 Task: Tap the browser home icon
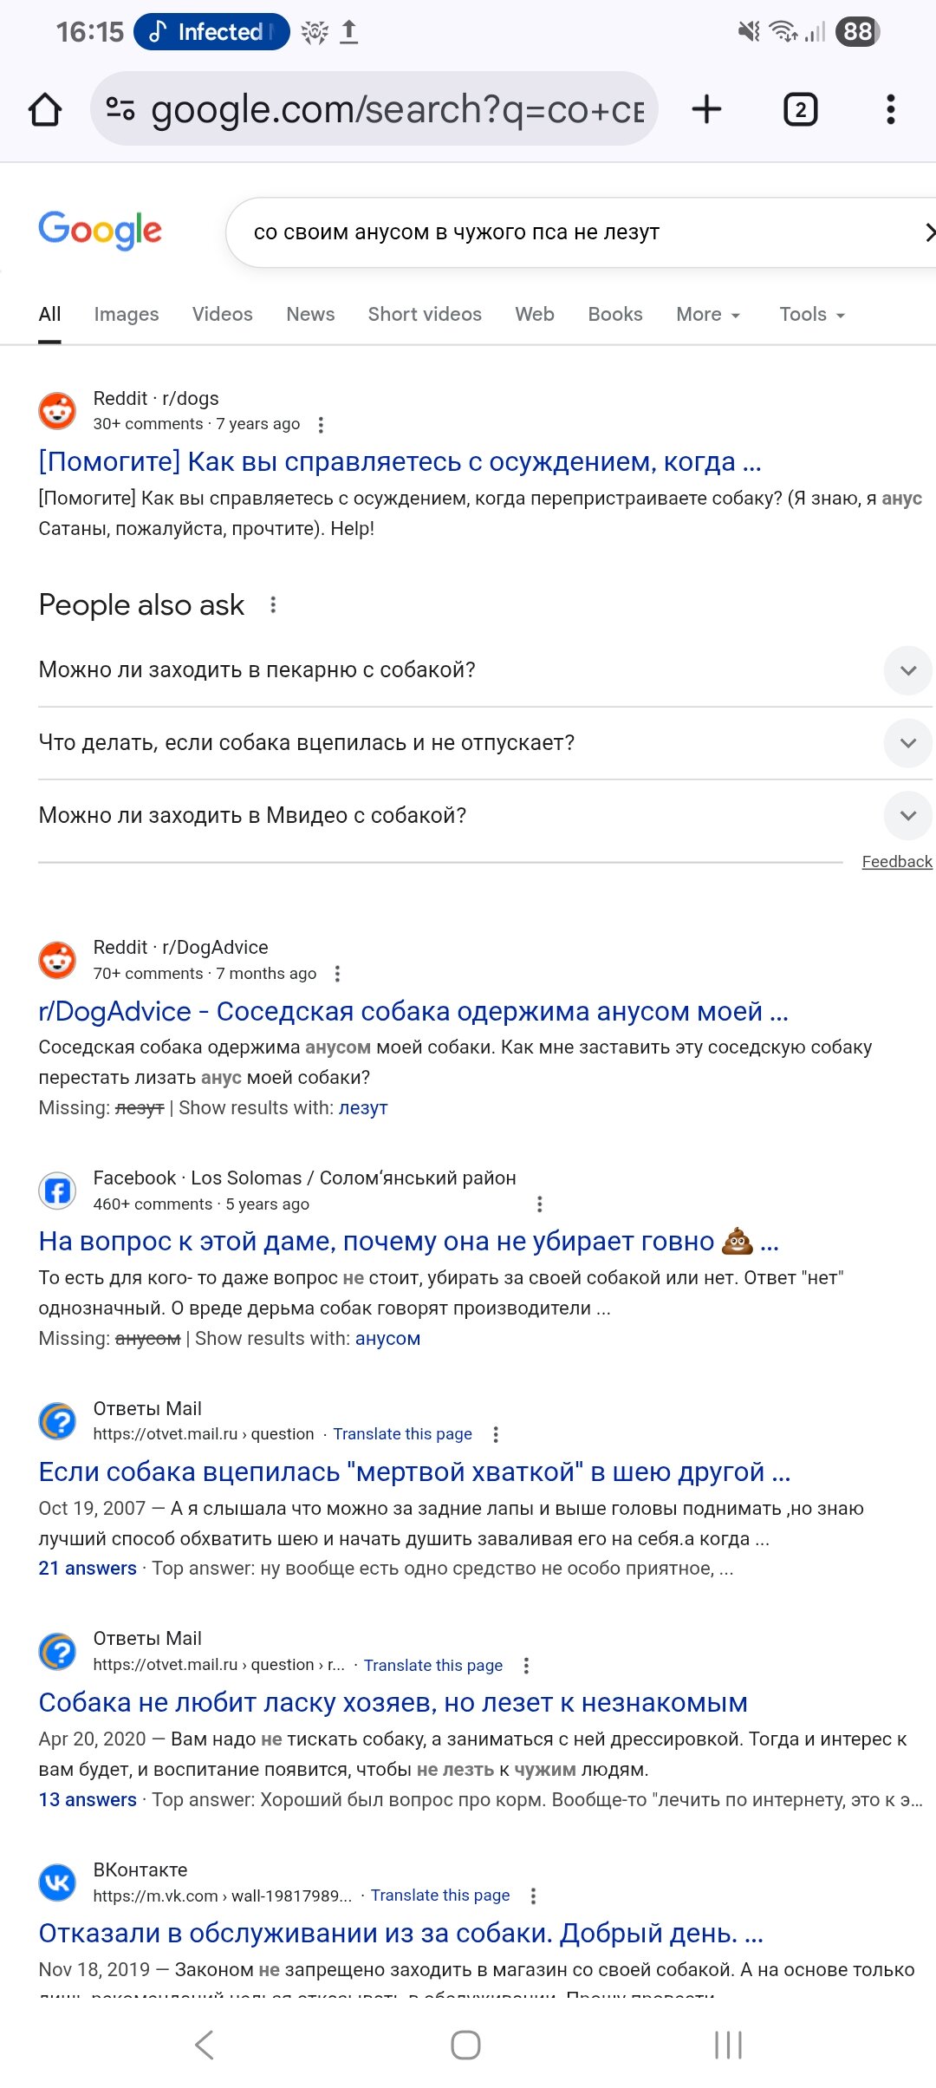point(45,110)
